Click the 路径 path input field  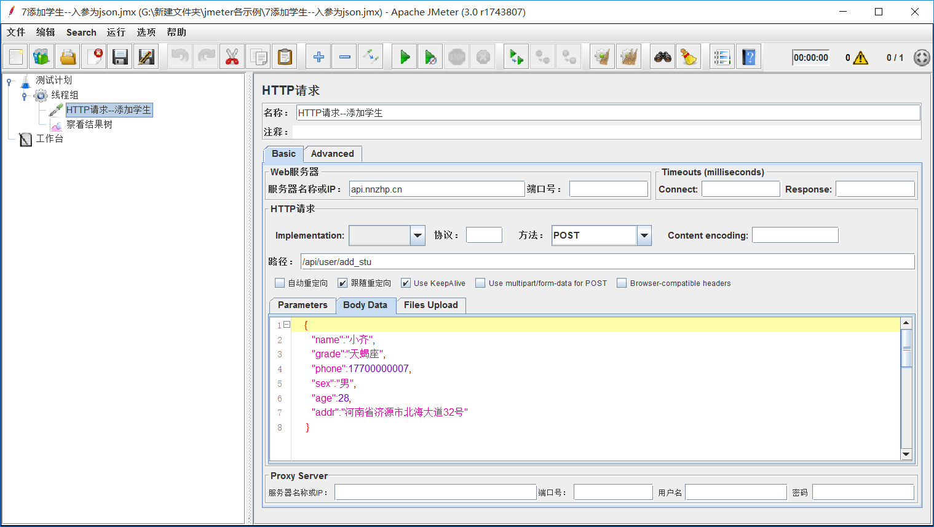607,261
